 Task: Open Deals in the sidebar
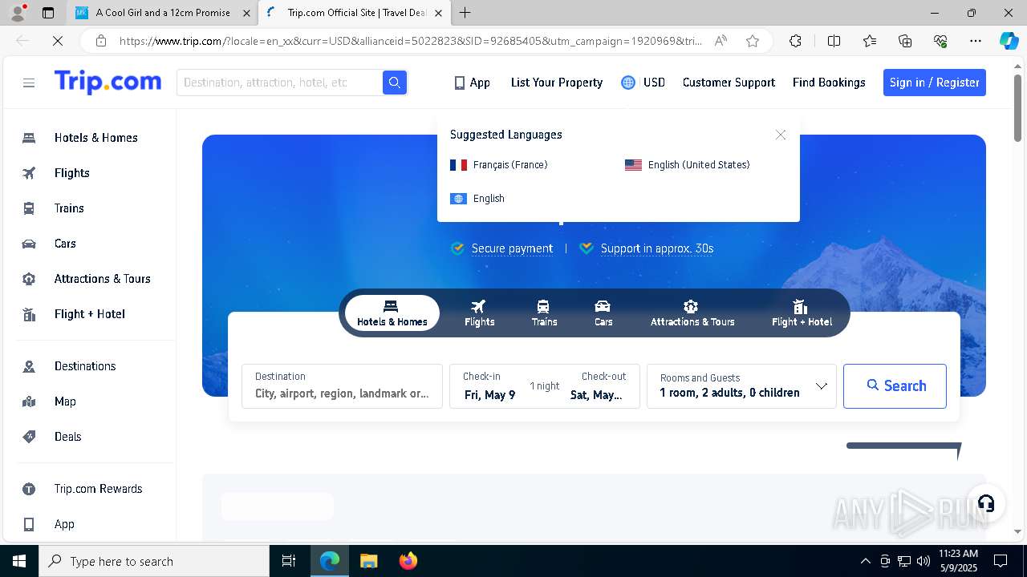[x=67, y=437]
